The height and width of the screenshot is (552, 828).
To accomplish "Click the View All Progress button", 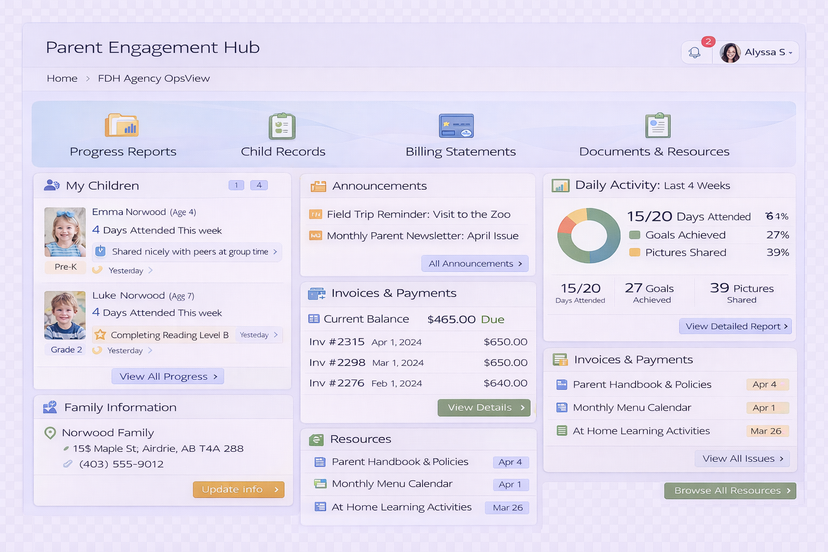I will coord(168,376).
